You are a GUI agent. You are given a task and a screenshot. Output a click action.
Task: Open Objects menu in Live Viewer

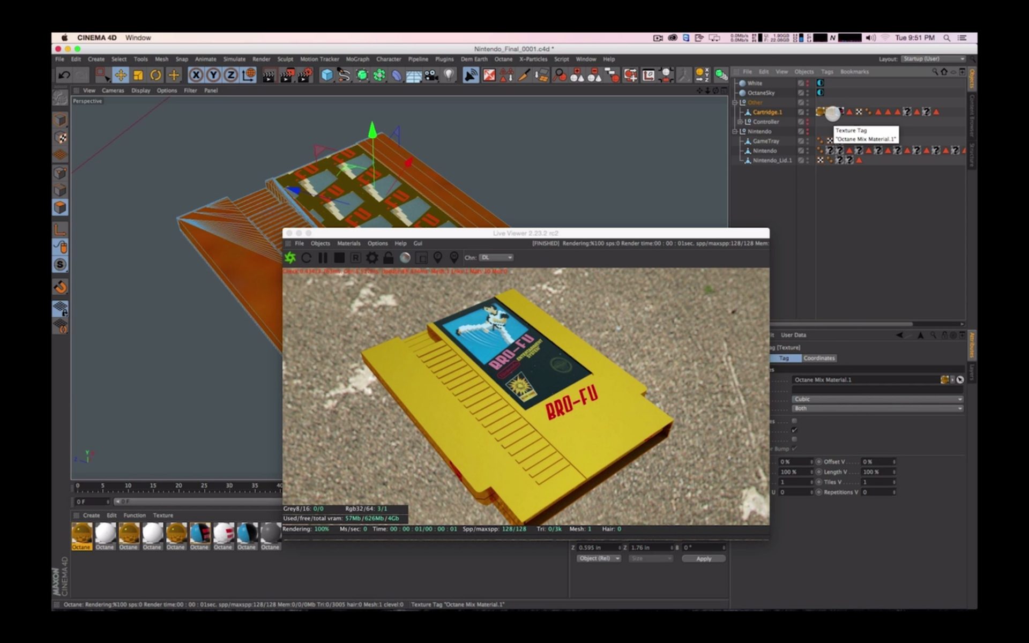320,243
